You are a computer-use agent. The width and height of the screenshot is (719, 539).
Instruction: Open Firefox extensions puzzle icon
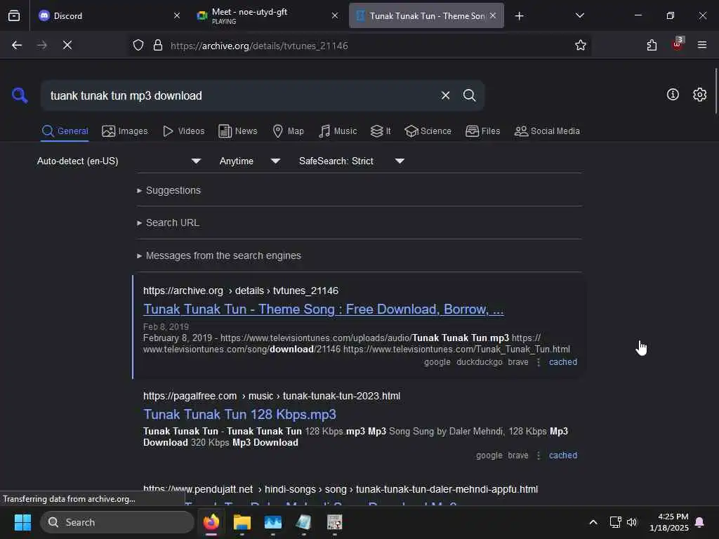click(652, 46)
